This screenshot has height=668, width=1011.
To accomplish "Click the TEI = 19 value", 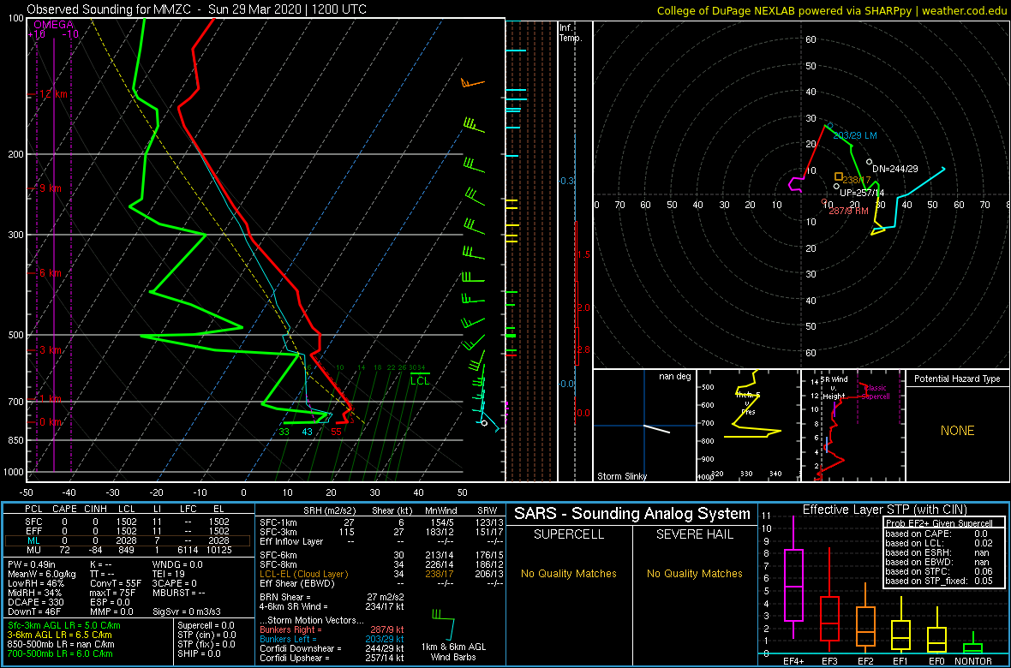I will (x=168, y=576).
